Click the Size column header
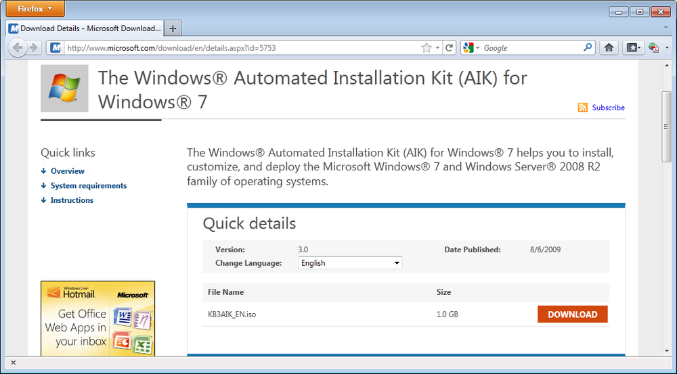This screenshot has height=374, width=677. coord(443,292)
